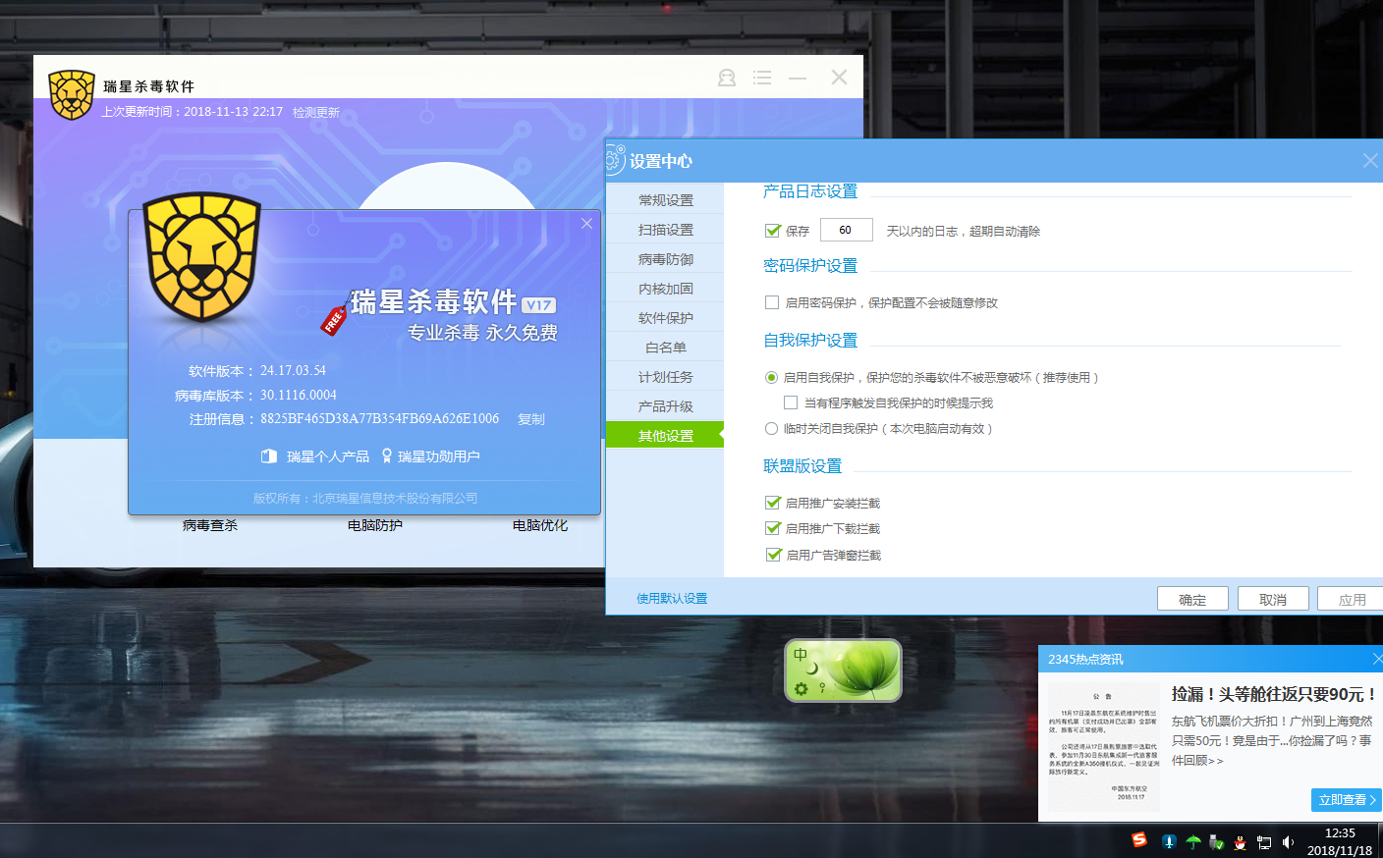Enable the 启用密码保护 checkbox
Image resolution: width=1383 pixels, height=858 pixels.
coord(772,302)
